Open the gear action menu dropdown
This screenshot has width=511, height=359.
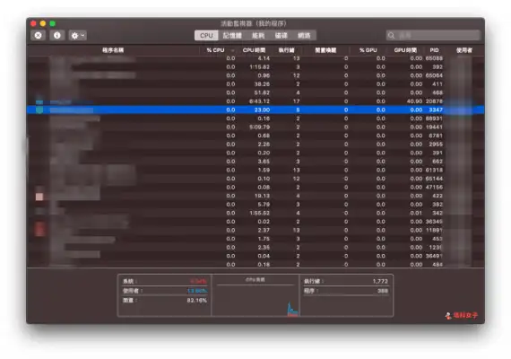[x=78, y=35]
